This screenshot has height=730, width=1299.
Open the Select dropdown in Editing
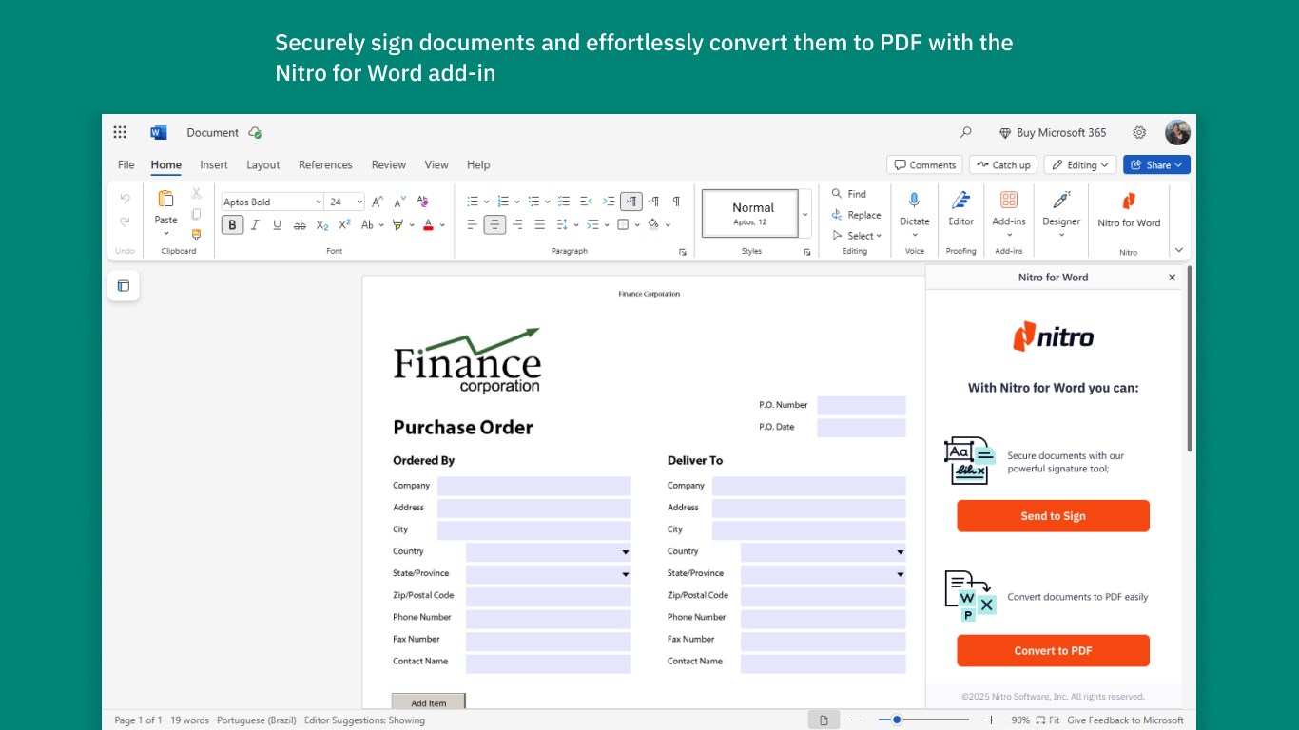(x=857, y=236)
